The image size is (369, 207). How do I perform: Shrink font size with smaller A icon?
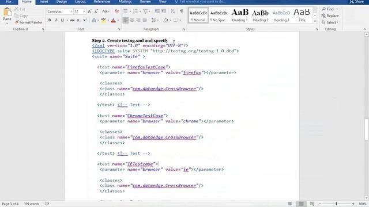click(x=96, y=11)
